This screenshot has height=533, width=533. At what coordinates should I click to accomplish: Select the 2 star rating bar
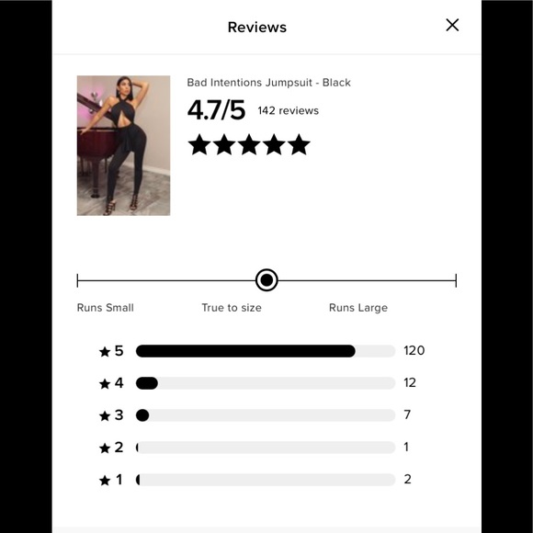click(x=266, y=448)
